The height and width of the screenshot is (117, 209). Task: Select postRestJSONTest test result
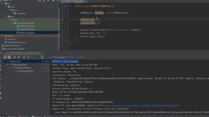(26, 71)
